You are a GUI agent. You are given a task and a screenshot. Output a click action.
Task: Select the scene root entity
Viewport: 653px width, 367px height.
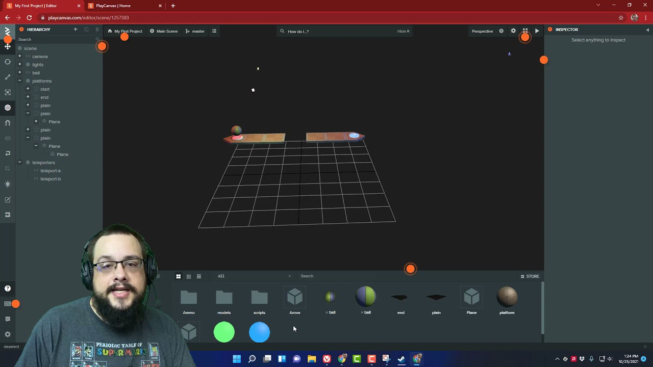click(x=30, y=48)
